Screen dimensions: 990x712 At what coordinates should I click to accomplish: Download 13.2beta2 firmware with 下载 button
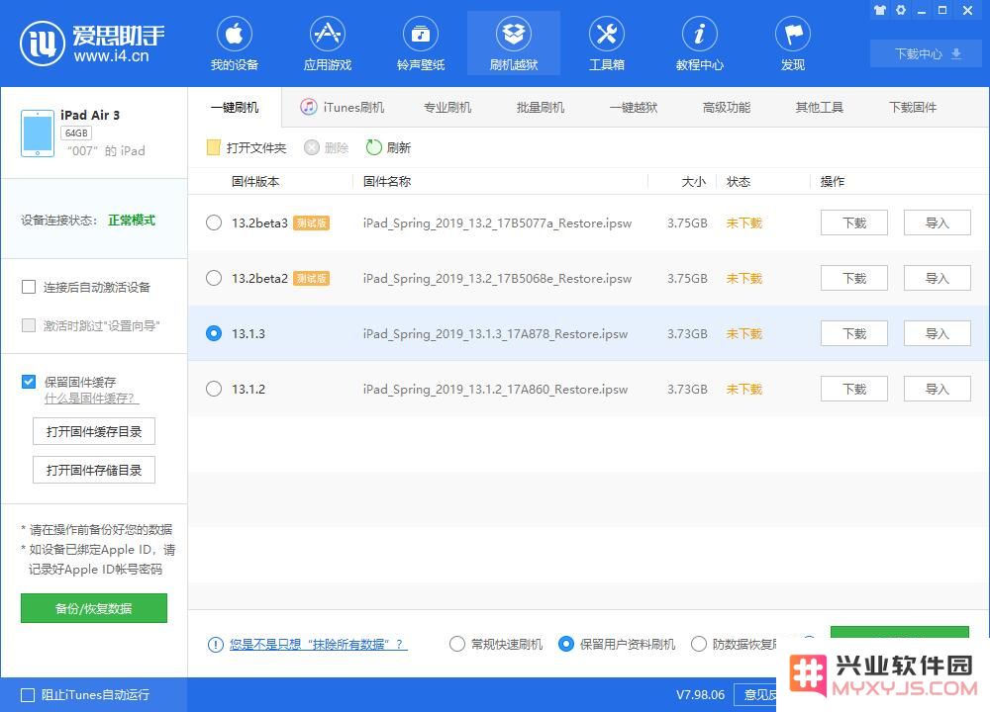point(854,278)
